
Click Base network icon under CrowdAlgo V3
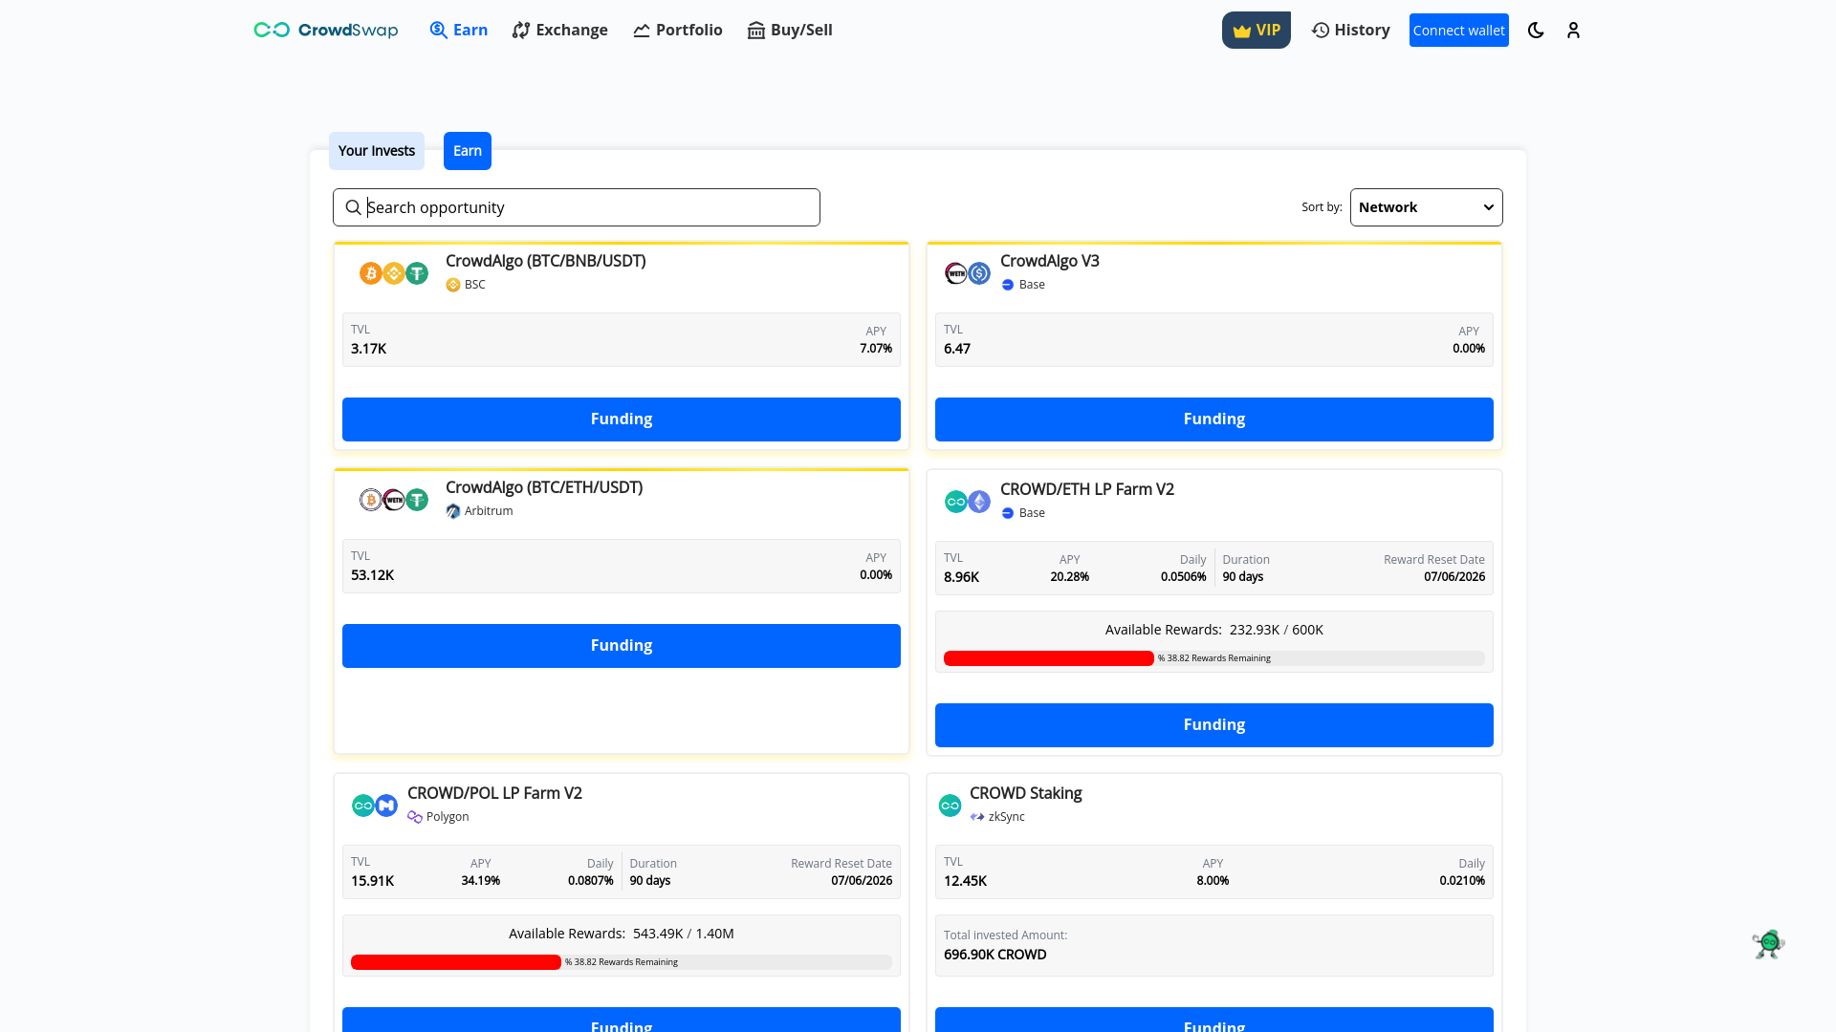(x=1007, y=285)
